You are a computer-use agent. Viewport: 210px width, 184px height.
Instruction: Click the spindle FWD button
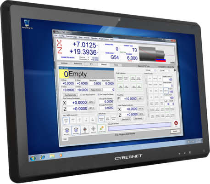coord(150,85)
